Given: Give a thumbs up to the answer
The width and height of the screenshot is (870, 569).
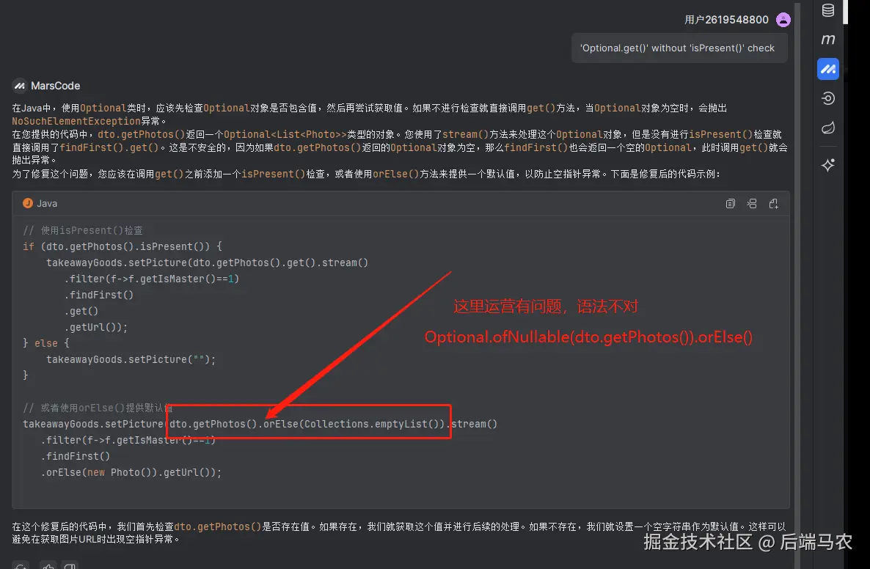Looking at the screenshot, I should pyautogui.click(x=48, y=566).
